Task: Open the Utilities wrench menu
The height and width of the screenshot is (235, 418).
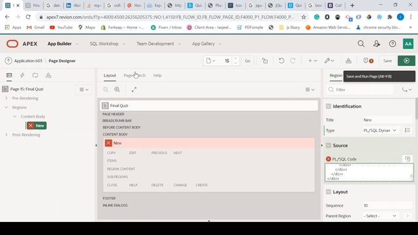Action: [329, 61]
